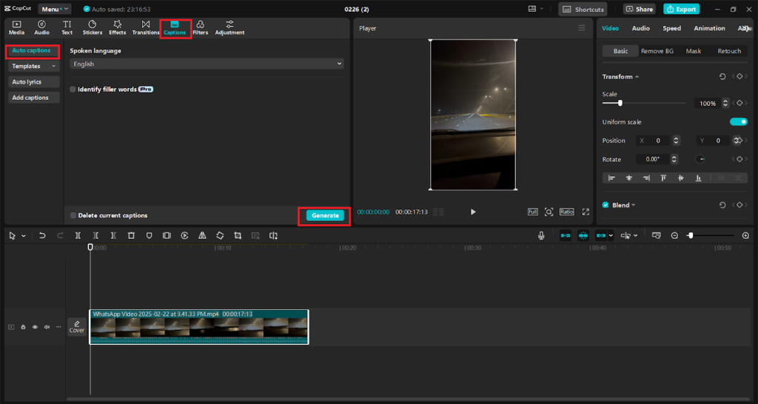Select the WhatsApp video clip on timeline
This screenshot has height=404, width=758.
click(198, 327)
